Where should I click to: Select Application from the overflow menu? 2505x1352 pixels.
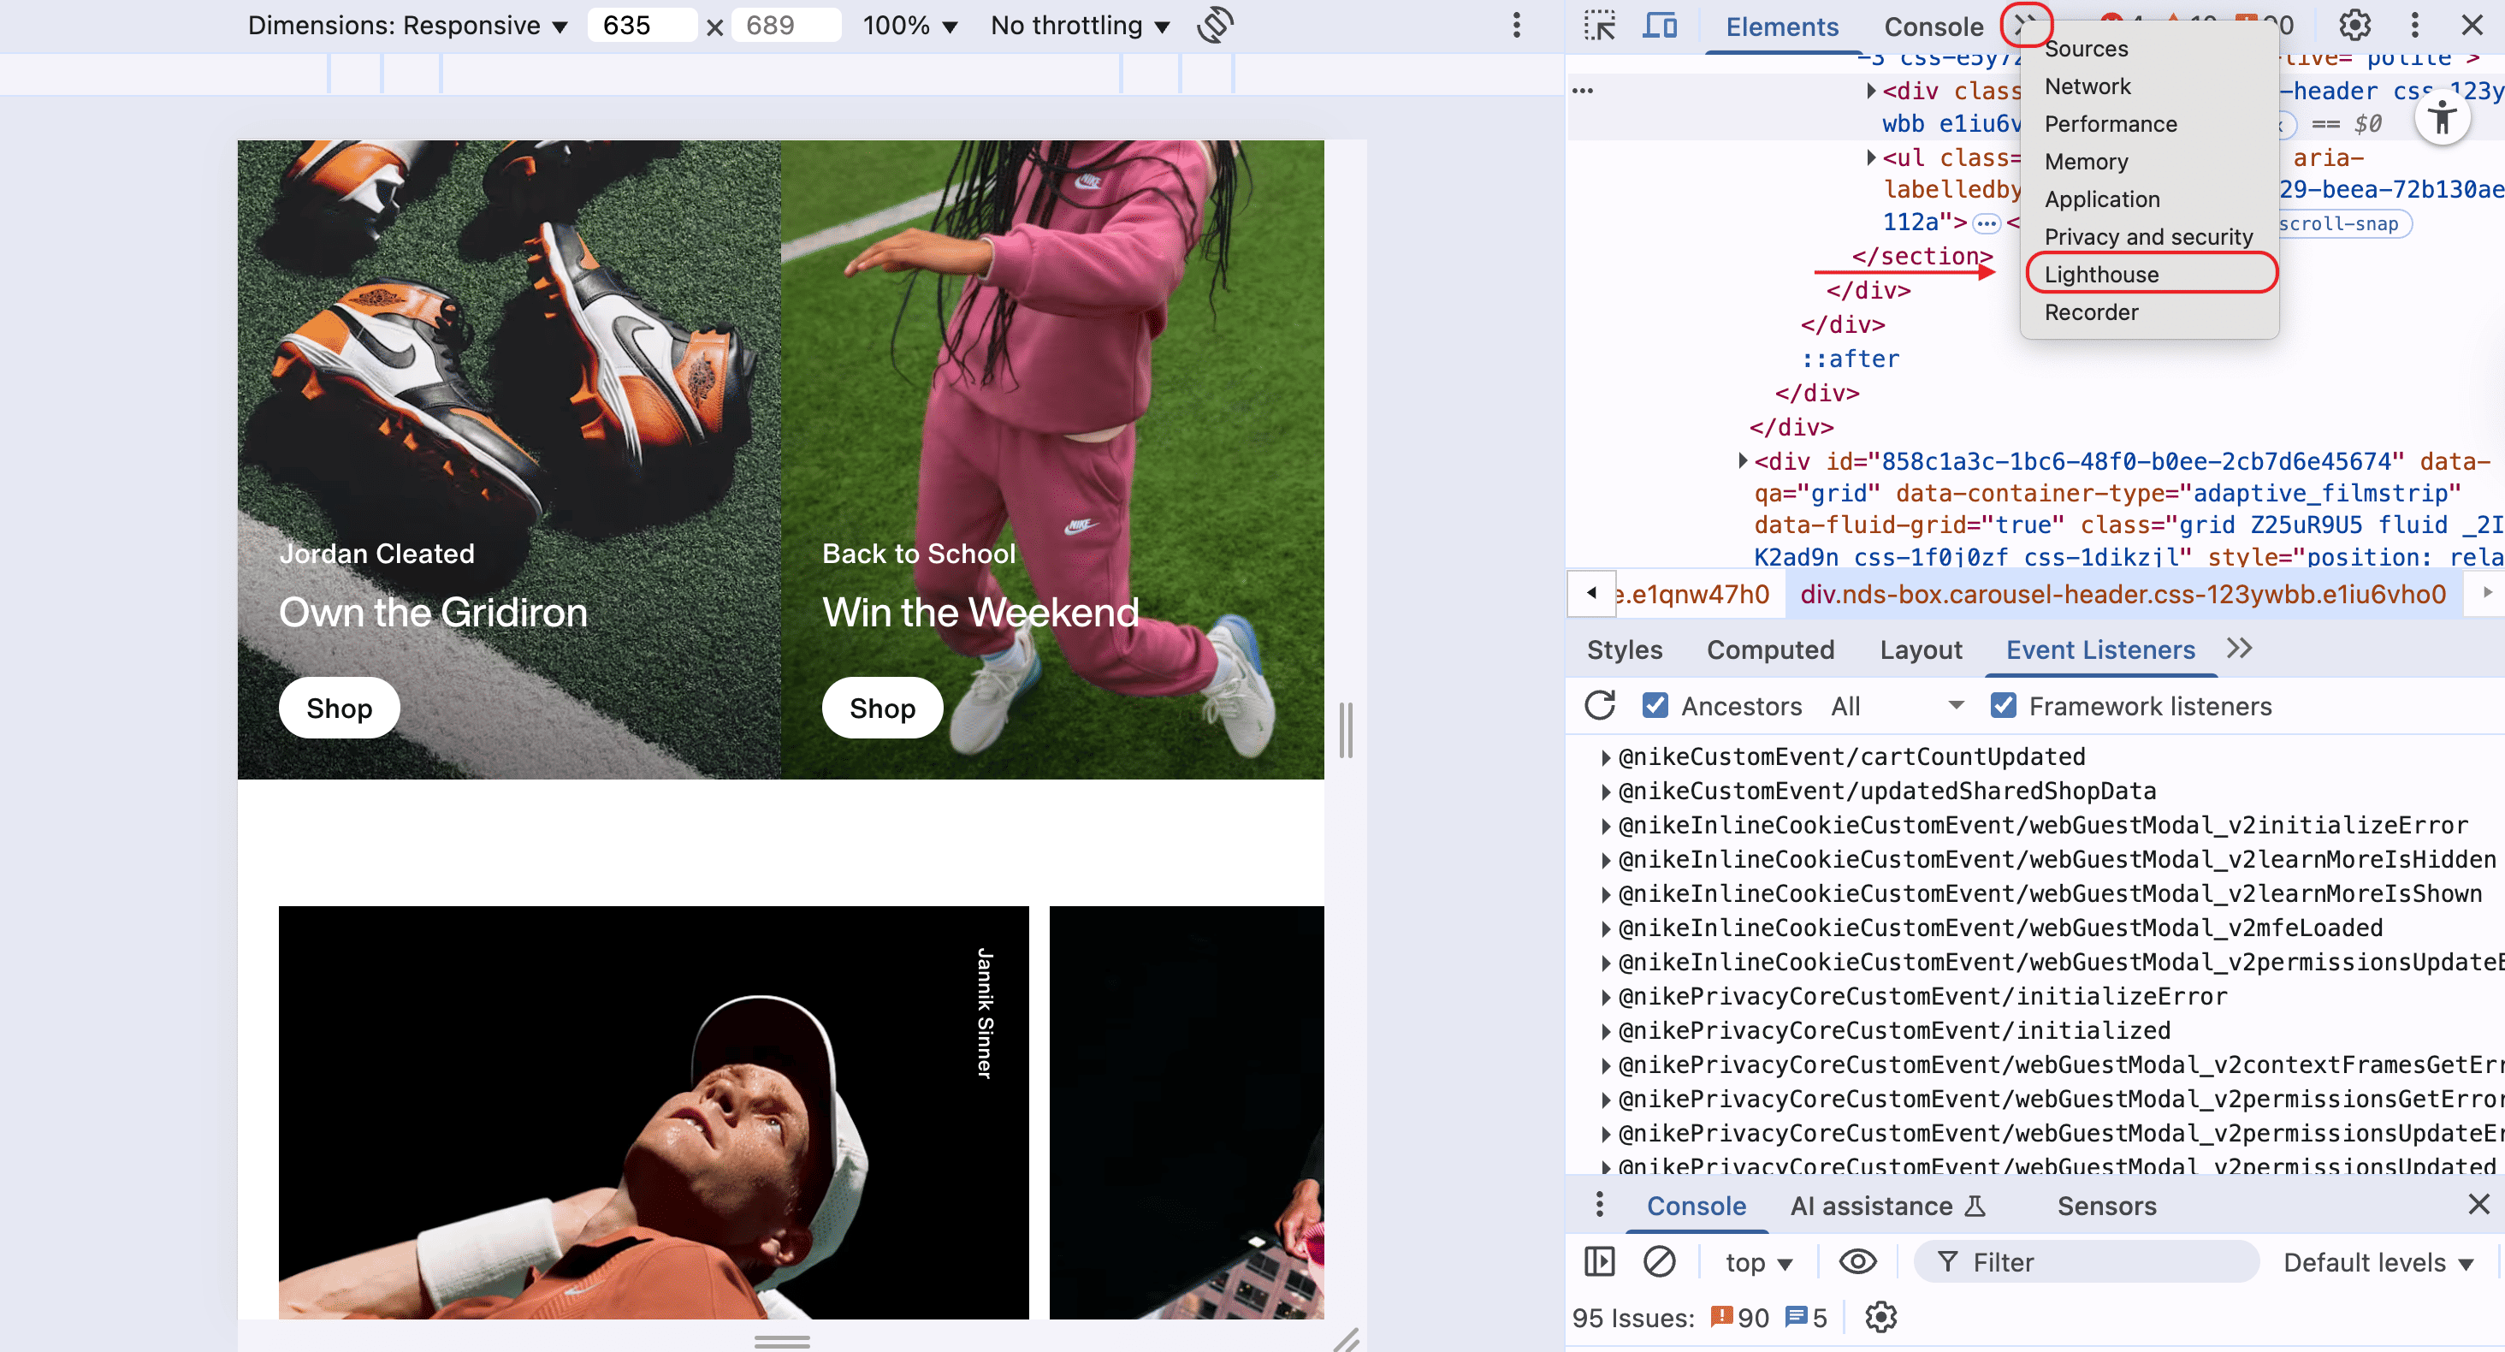(x=2149, y=199)
